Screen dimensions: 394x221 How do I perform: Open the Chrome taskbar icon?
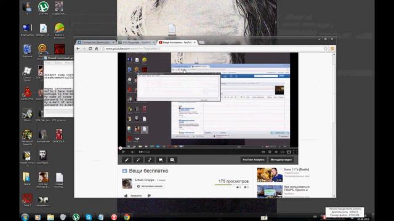127,217
